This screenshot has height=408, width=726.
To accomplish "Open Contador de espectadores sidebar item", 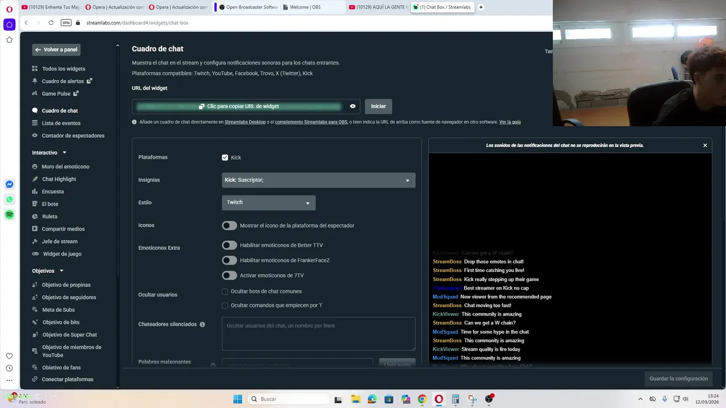I will coord(73,135).
